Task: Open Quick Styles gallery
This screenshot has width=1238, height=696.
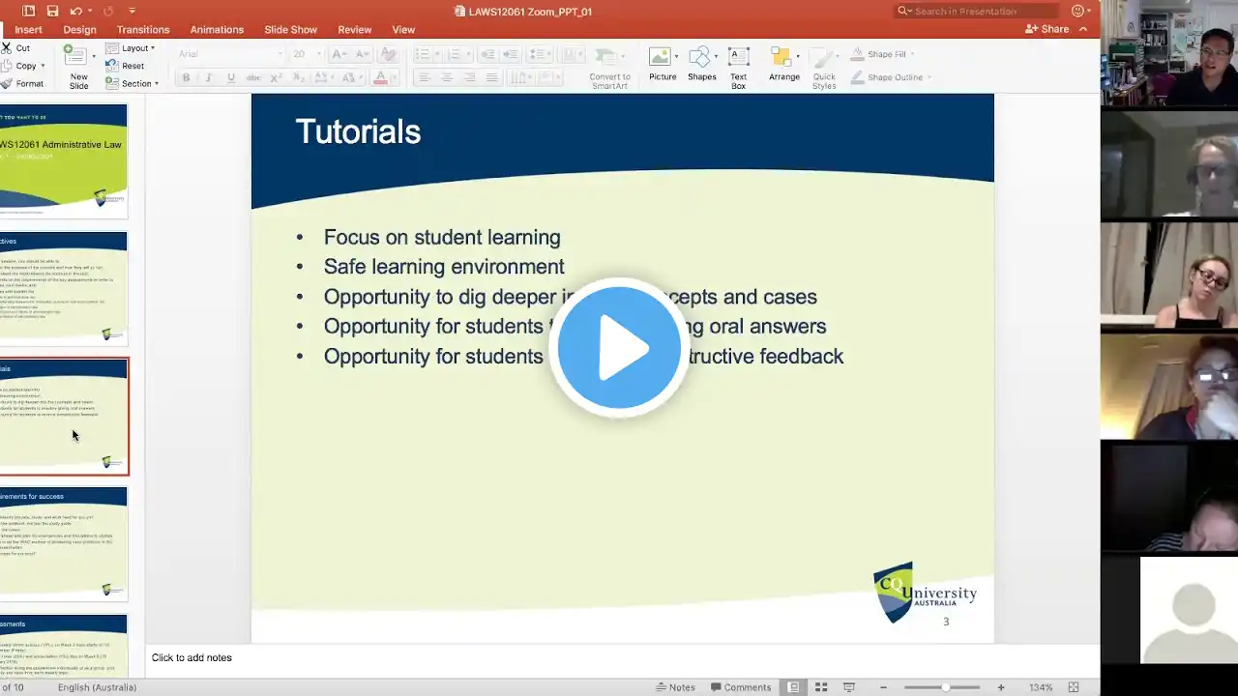Action: click(x=824, y=68)
